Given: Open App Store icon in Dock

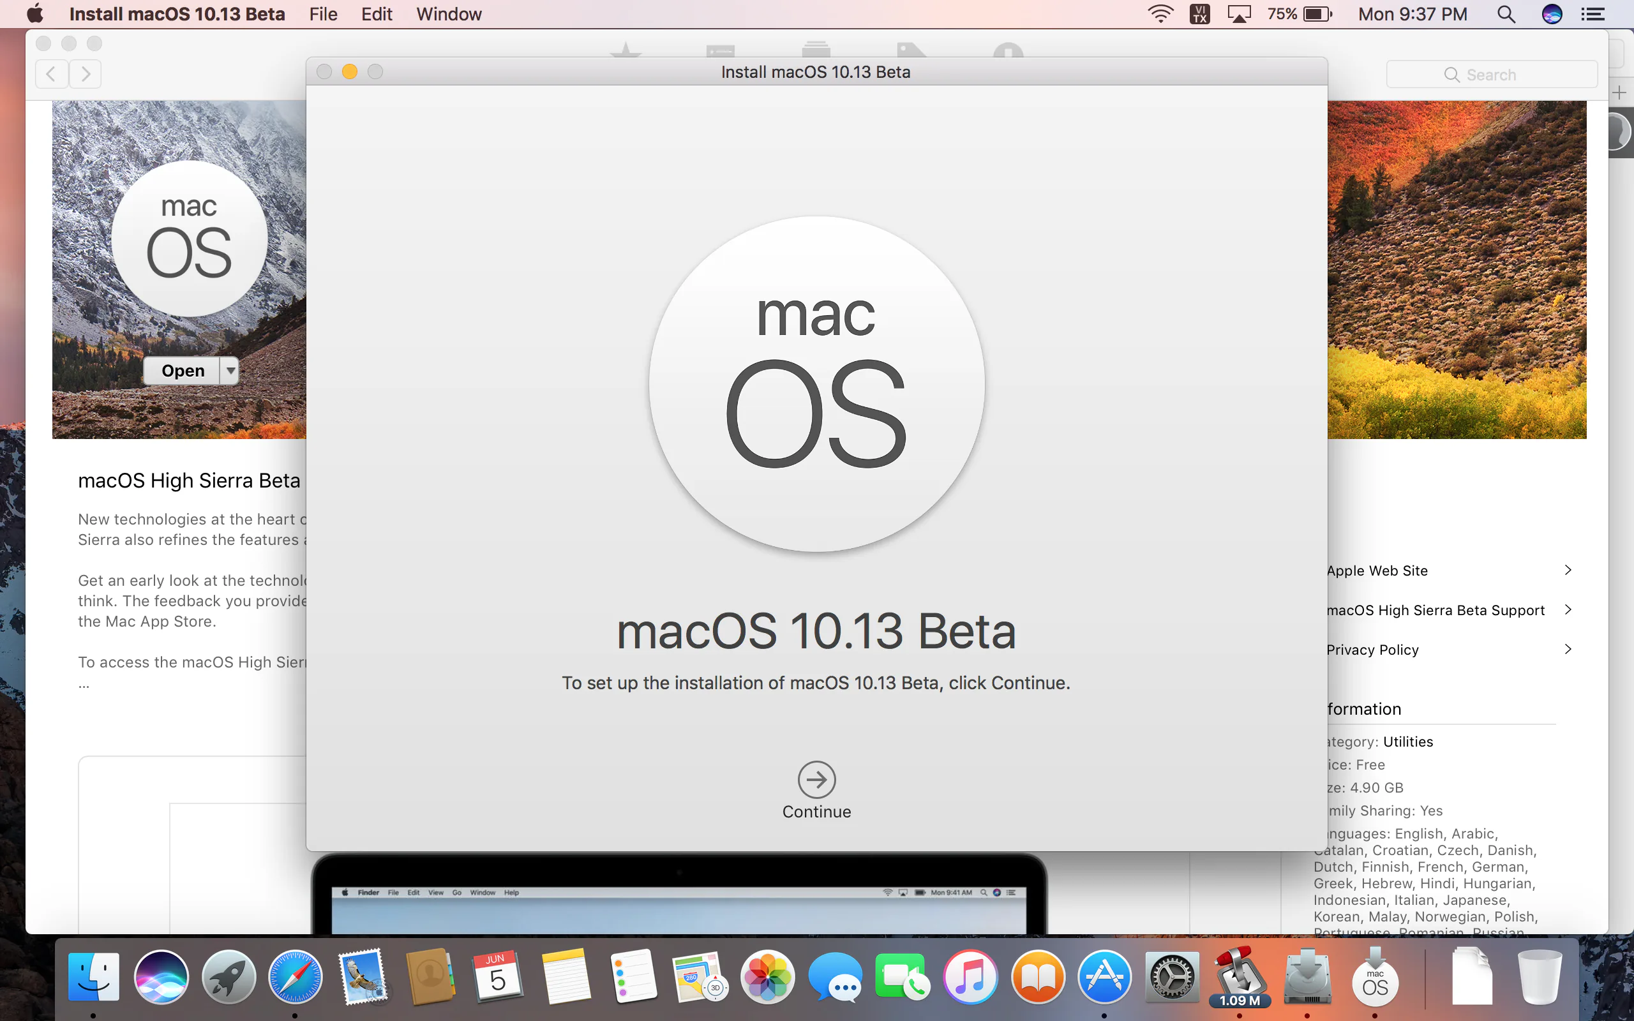Looking at the screenshot, I should coord(1105,976).
